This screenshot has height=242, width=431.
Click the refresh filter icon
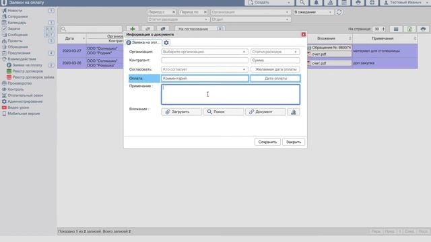click(x=339, y=12)
